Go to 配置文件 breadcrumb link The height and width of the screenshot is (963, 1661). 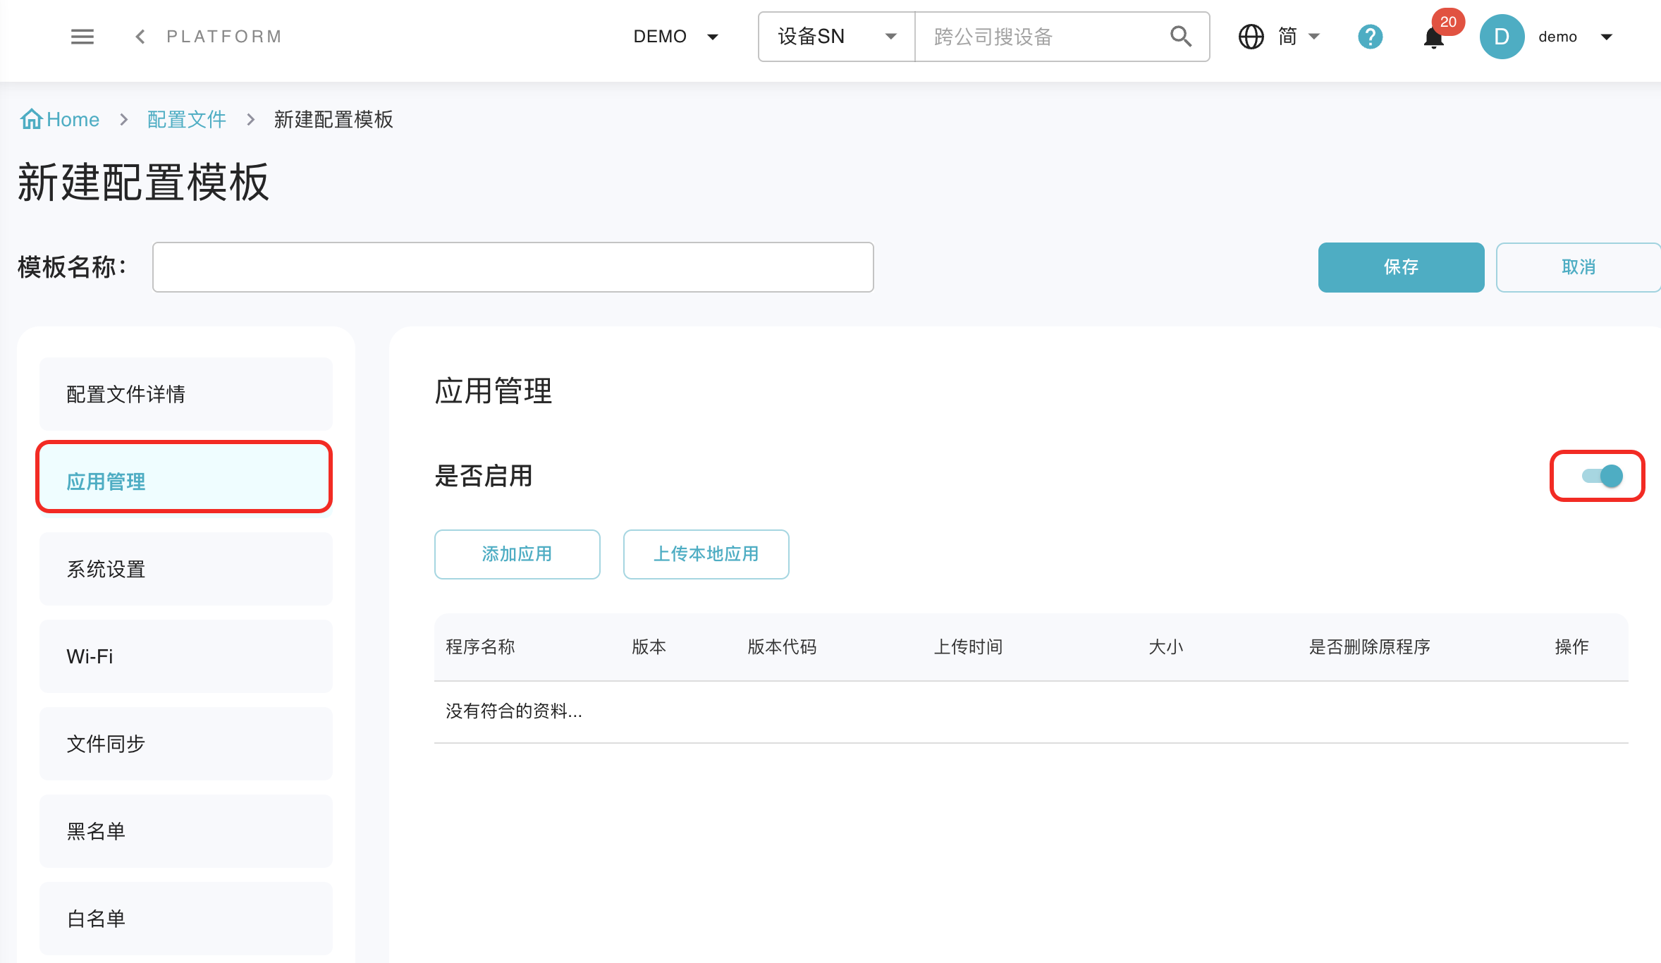pyautogui.click(x=186, y=119)
